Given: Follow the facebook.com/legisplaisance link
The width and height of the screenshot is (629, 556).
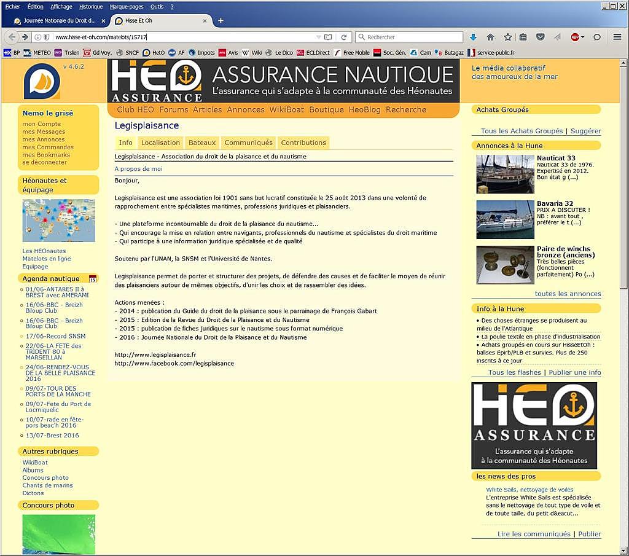Looking at the screenshot, I should point(174,364).
